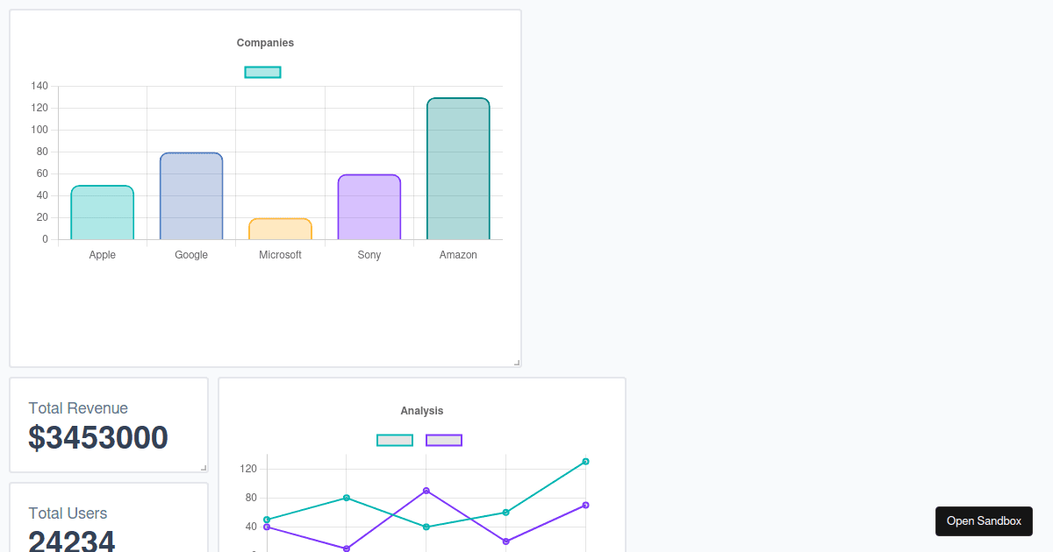Screen dimensions: 1053x552
Task: Click the 24234 users value
Action: [x=72, y=540]
